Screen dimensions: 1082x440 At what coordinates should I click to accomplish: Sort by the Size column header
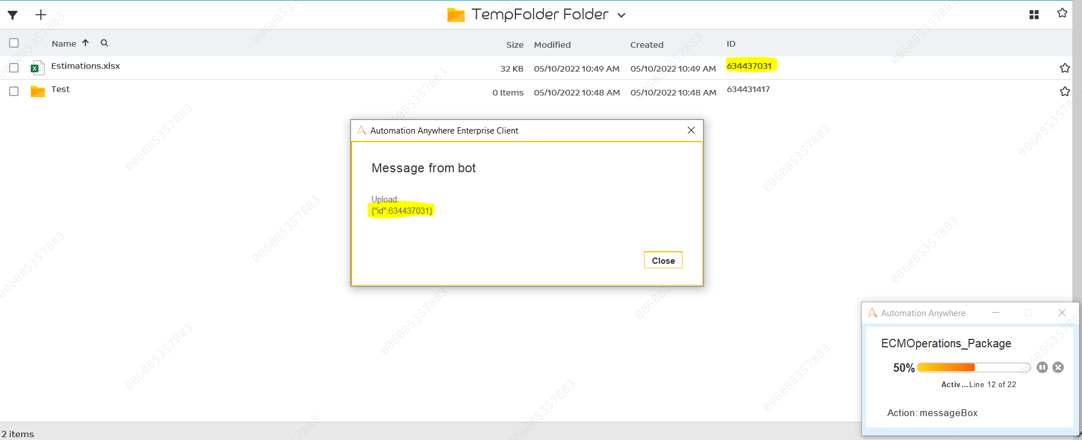[515, 45]
